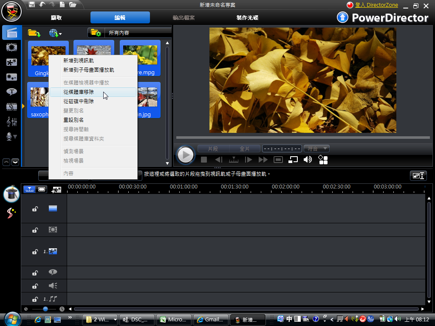Toggle lock on the music track
The height and width of the screenshot is (326, 435).
(x=35, y=299)
